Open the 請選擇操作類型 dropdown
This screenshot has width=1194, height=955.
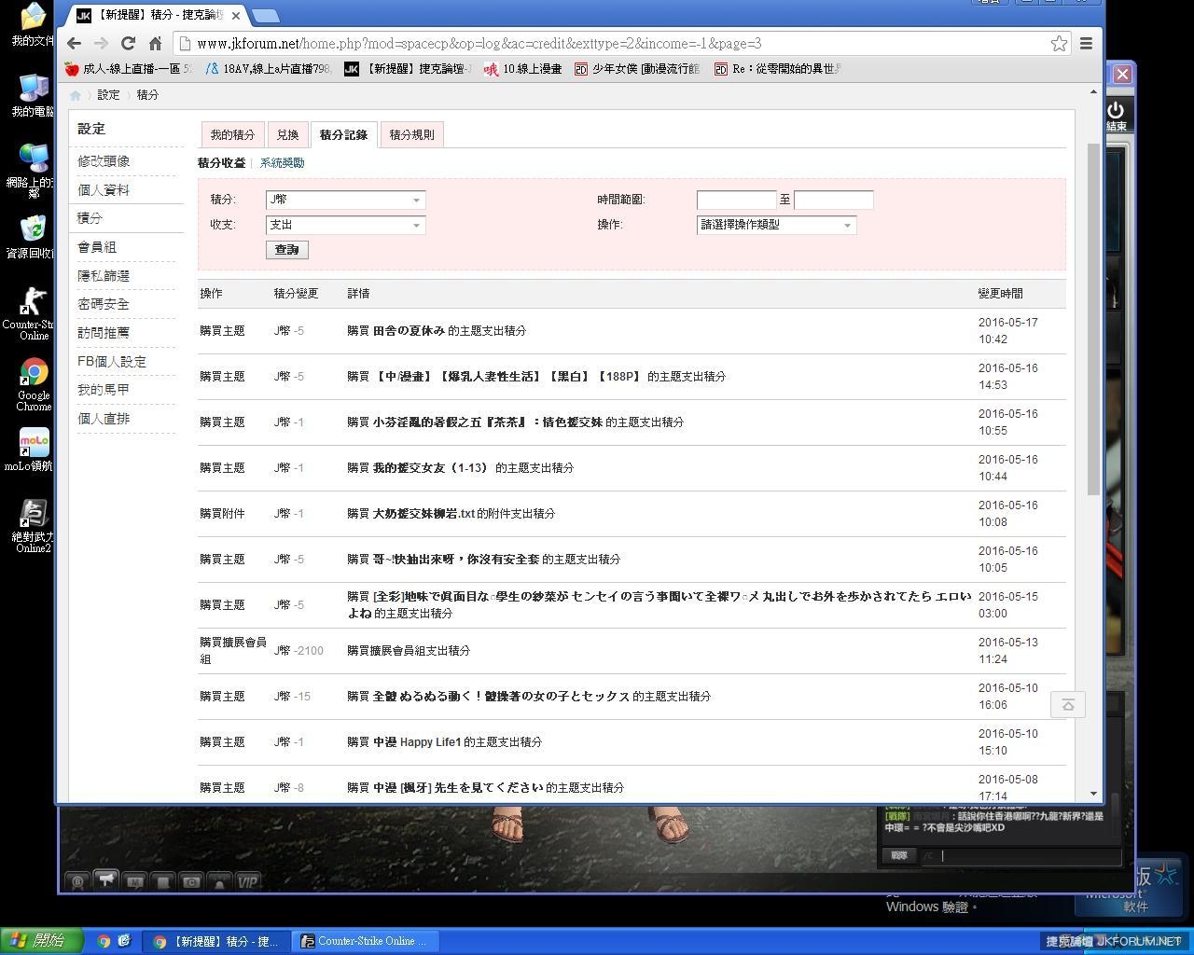click(776, 225)
